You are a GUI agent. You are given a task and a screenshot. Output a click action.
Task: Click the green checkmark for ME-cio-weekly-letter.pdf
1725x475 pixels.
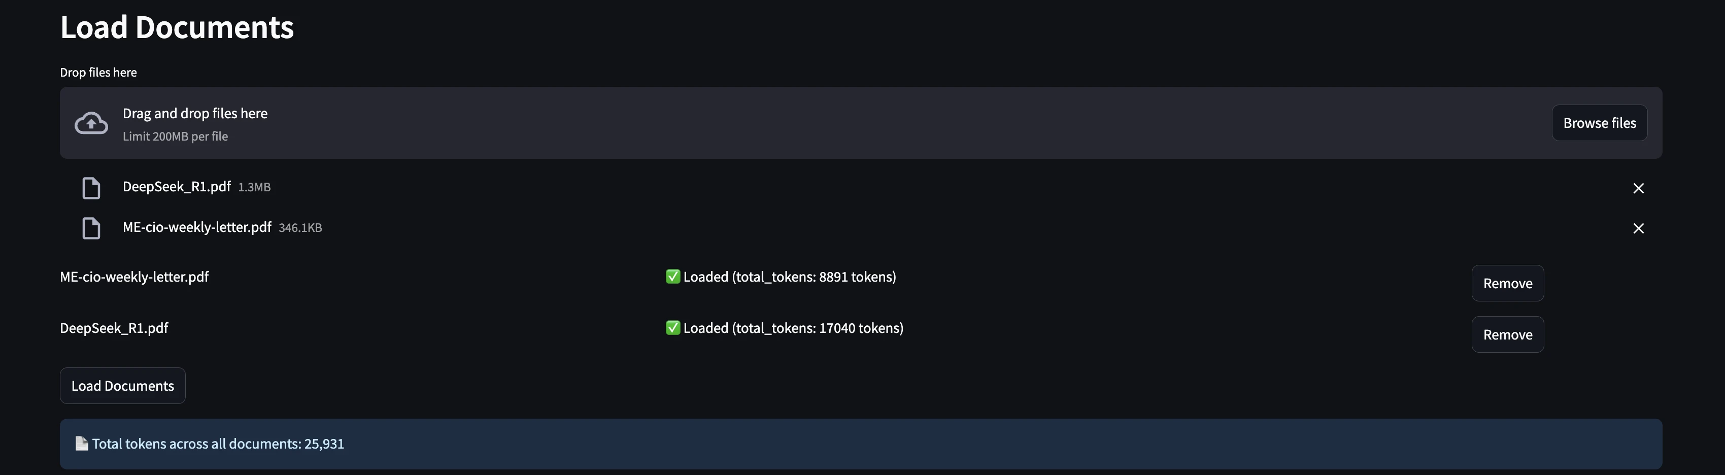tap(672, 277)
